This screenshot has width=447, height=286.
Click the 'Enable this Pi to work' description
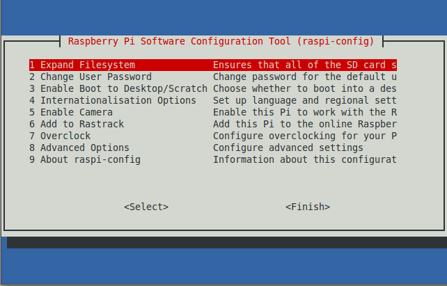pyautogui.click(x=304, y=112)
